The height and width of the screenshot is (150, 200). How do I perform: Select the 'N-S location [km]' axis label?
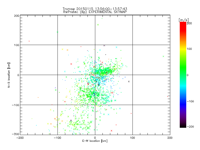9,75
